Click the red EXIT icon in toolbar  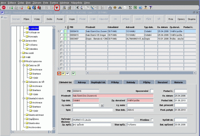coord(4,8)
